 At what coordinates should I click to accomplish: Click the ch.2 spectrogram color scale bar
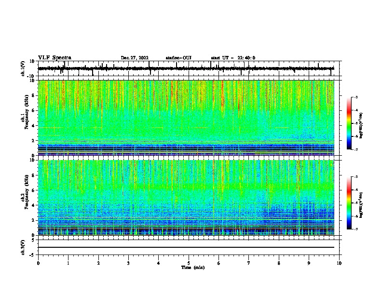pos(349,203)
